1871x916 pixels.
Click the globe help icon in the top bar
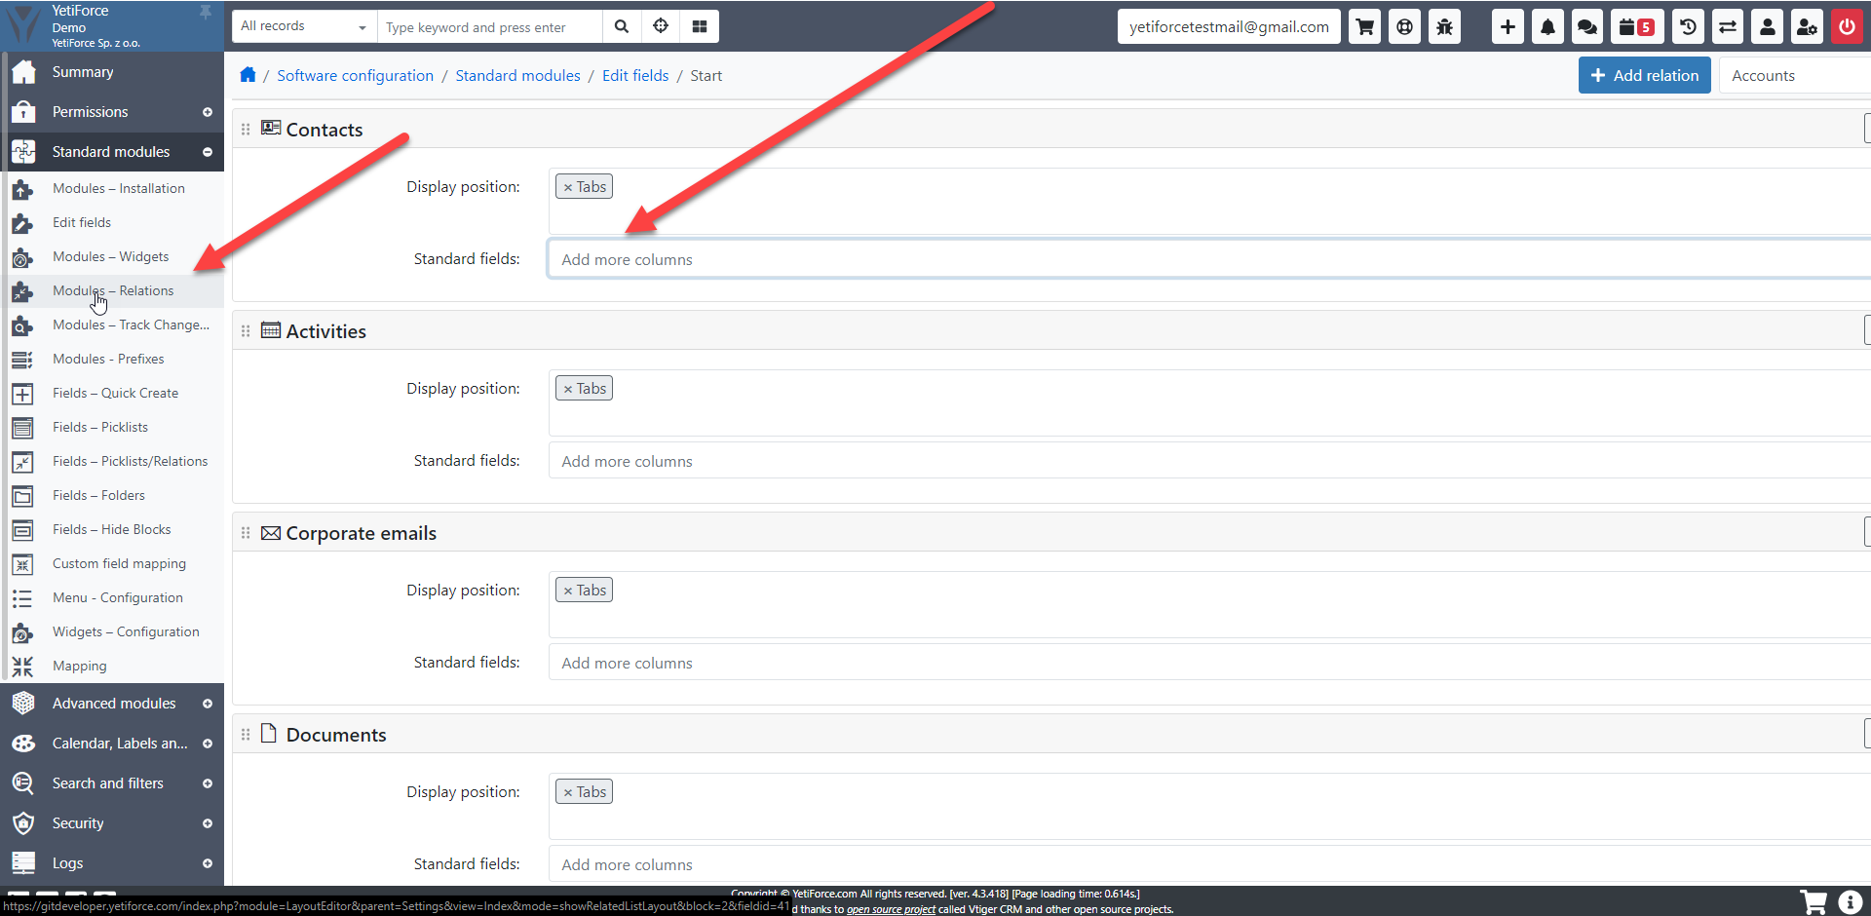coord(1404,26)
